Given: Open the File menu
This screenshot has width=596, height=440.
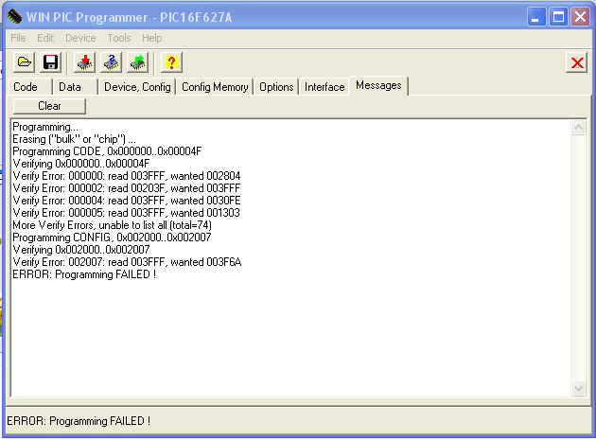Looking at the screenshot, I should (18, 38).
